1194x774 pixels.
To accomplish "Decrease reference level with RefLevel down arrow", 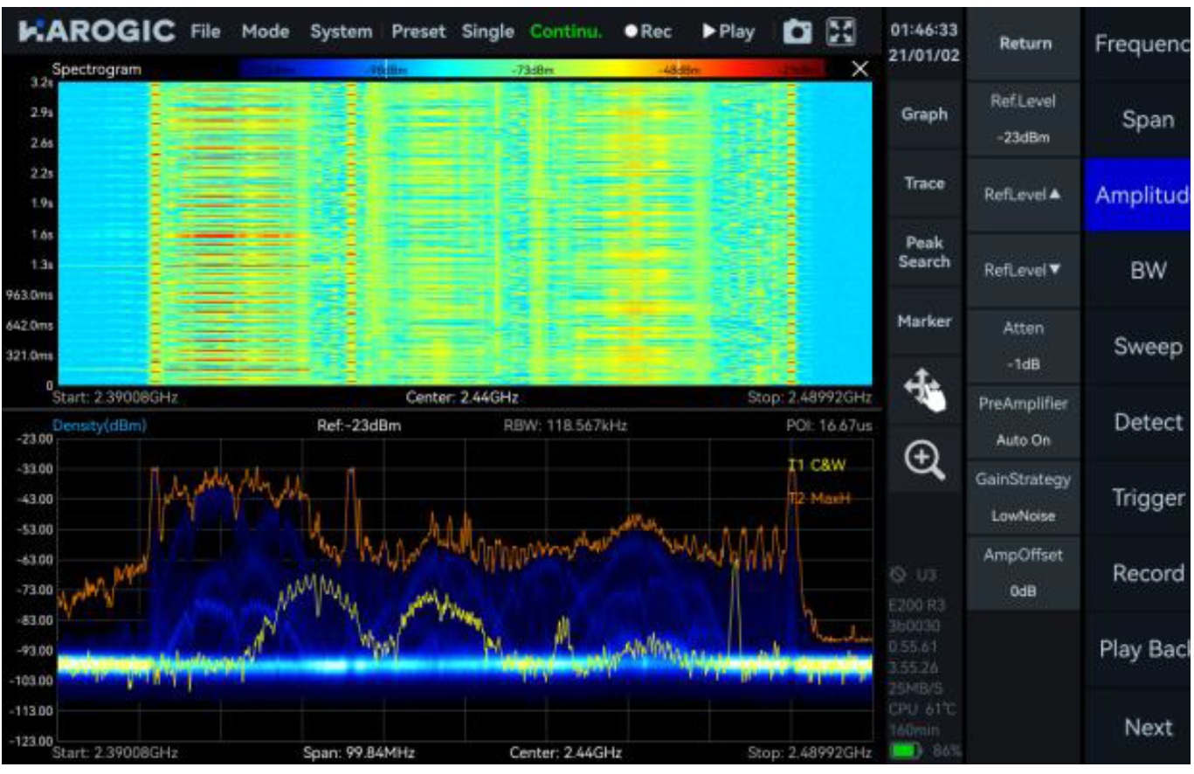I will pyautogui.click(x=1024, y=271).
